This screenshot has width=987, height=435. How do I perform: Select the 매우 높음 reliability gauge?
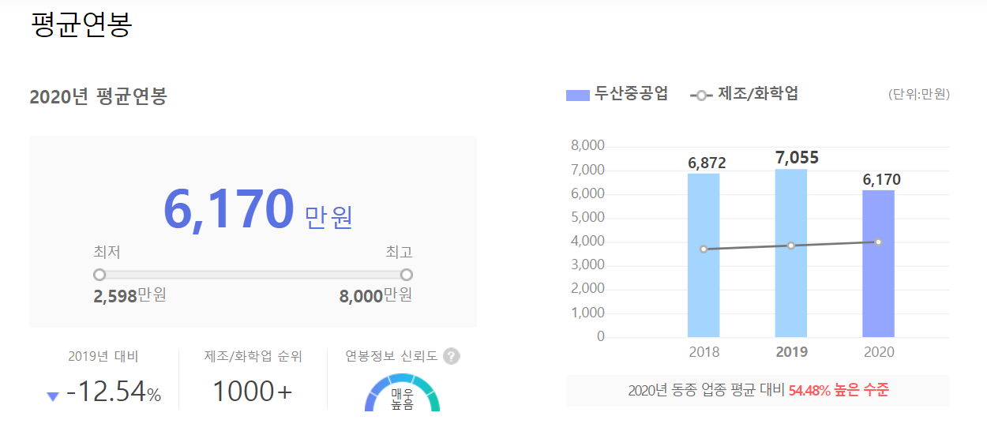point(403,393)
